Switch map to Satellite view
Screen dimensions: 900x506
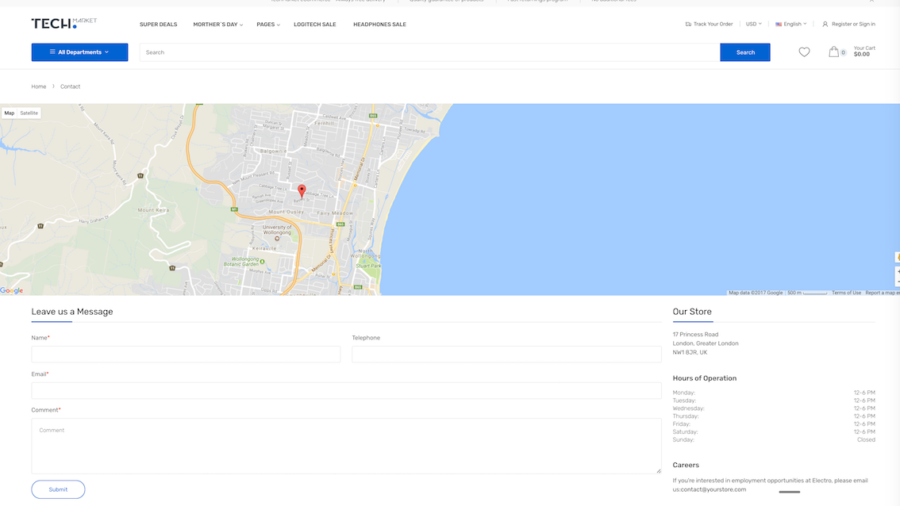coord(29,113)
